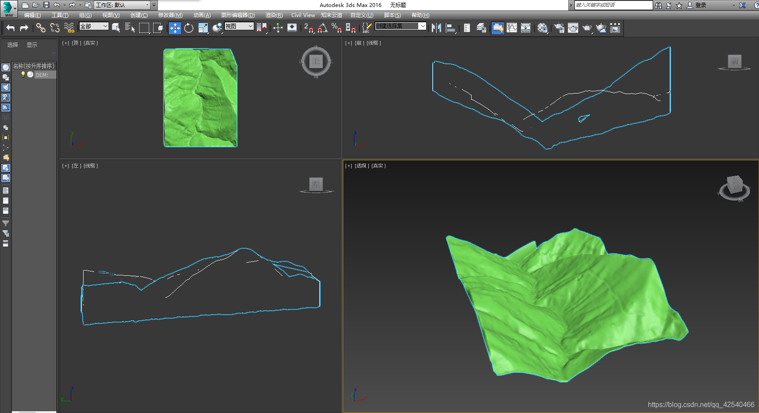Image resolution: width=759 pixels, height=413 pixels.
Task: Open the reference coordinate system dropdown 视图
Action: [239, 26]
